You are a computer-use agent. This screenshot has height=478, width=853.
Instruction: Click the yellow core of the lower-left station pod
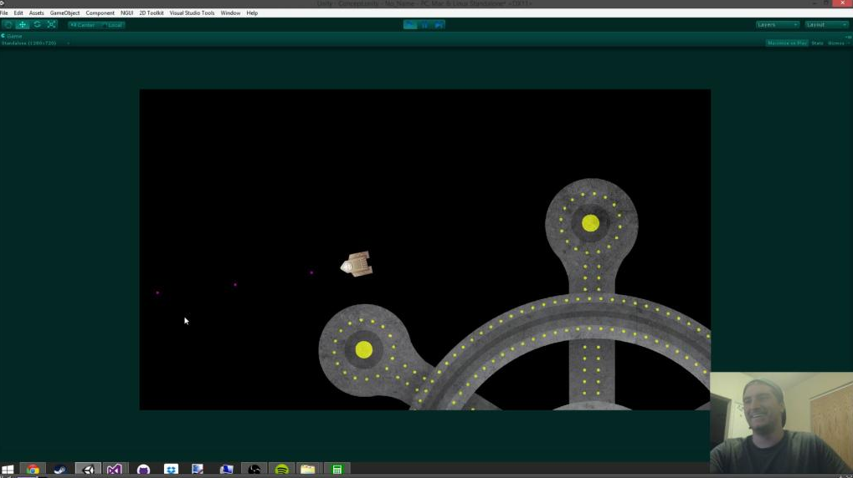[364, 349]
